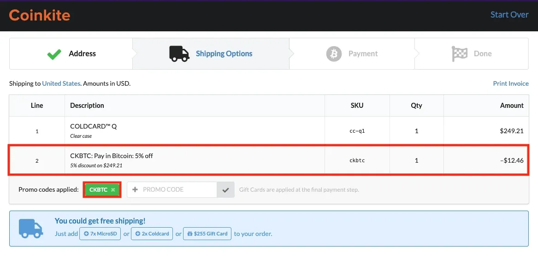The image size is (538, 259).
Task: Go to the Address step tab
Action: tap(71, 54)
